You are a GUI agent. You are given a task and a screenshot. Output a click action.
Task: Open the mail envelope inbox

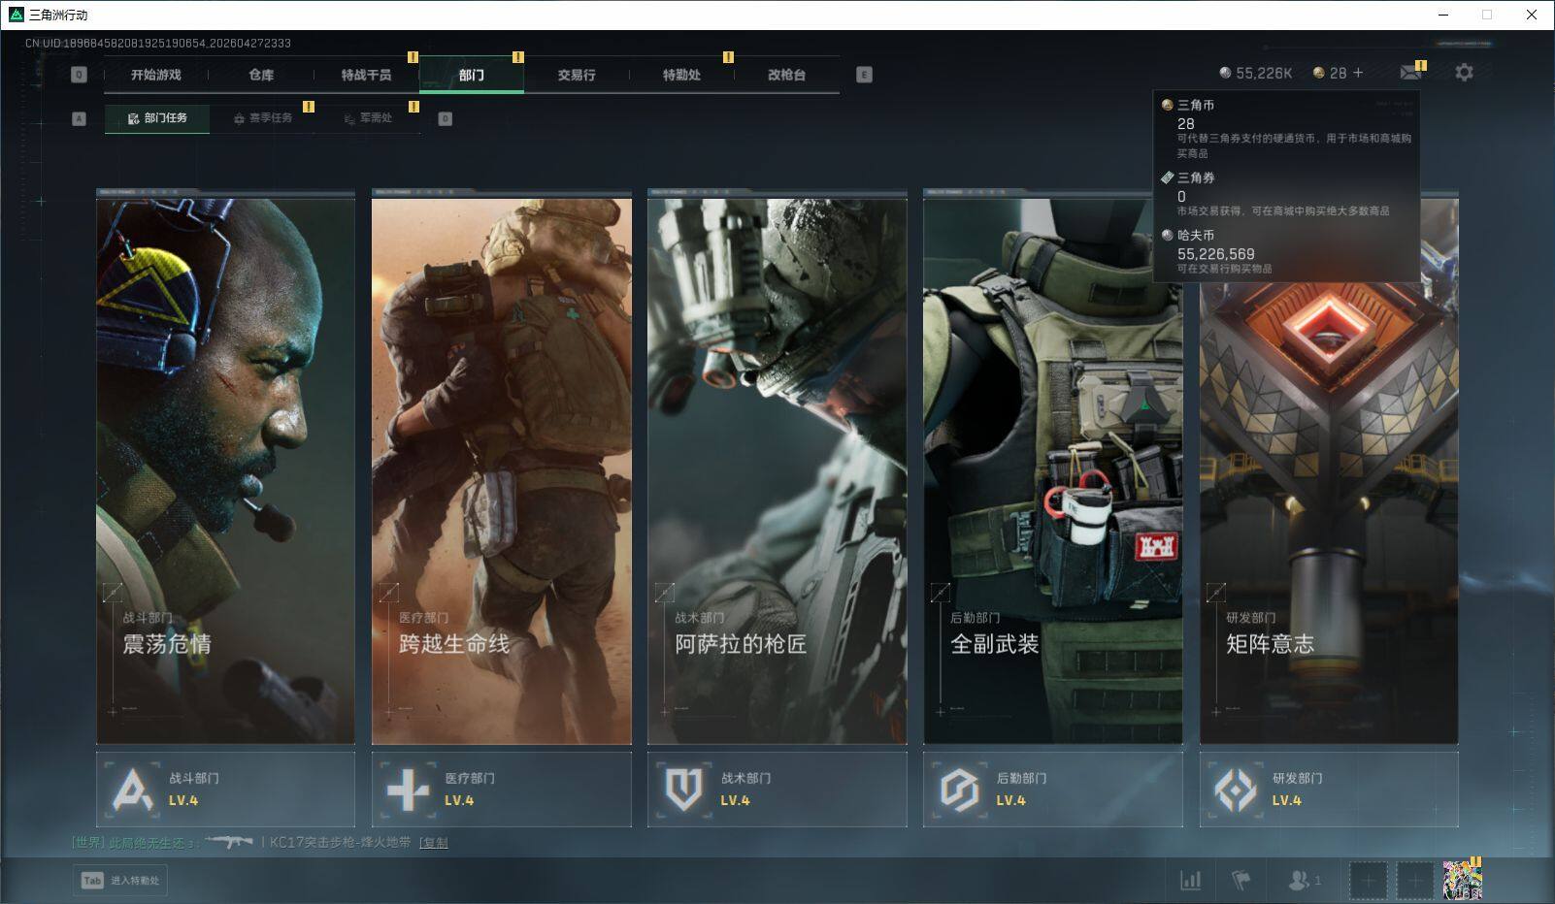click(x=1410, y=73)
